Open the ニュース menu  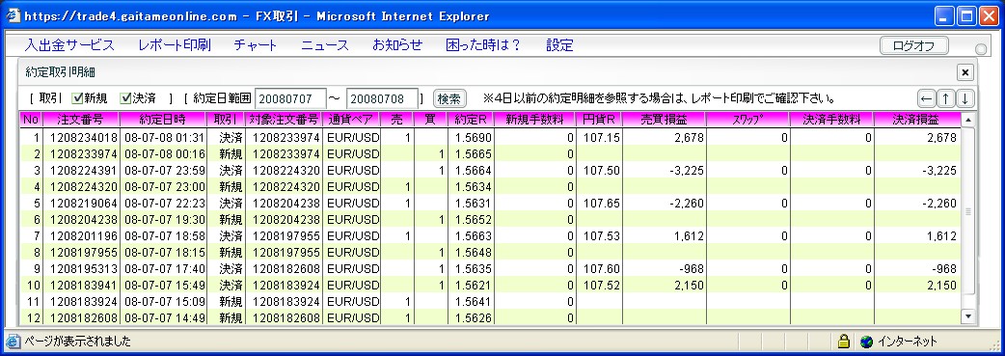325,45
